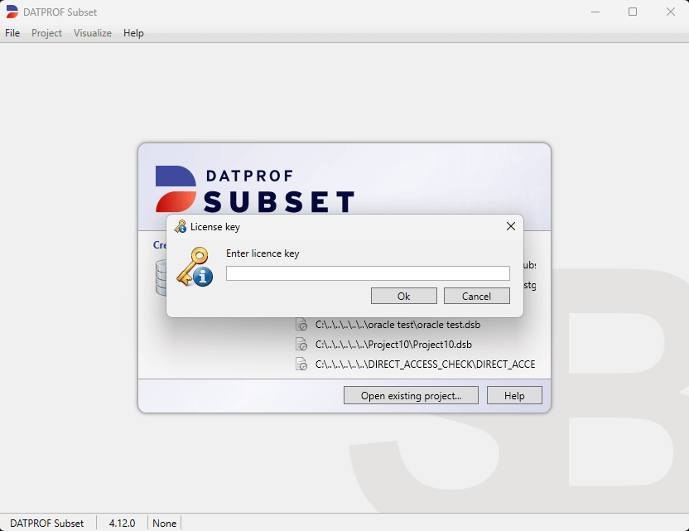Open the Project menu
The height and width of the screenshot is (531, 689).
[46, 33]
